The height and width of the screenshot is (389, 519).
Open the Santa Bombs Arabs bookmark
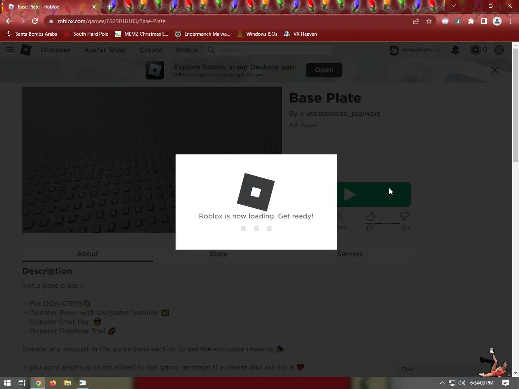point(32,34)
